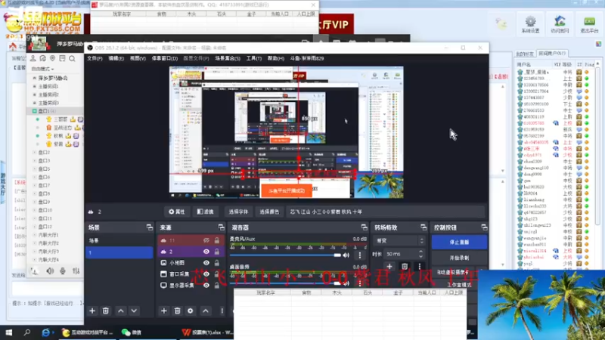Add a new scene in OBS Scenes panel
The height and width of the screenshot is (340, 605).
[x=92, y=311]
